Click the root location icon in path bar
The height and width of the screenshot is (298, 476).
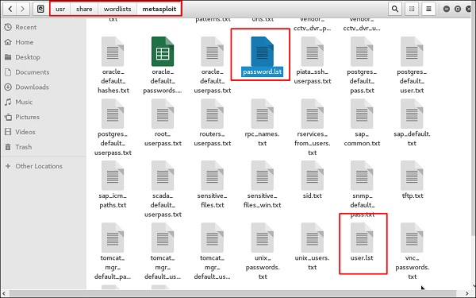40,9
